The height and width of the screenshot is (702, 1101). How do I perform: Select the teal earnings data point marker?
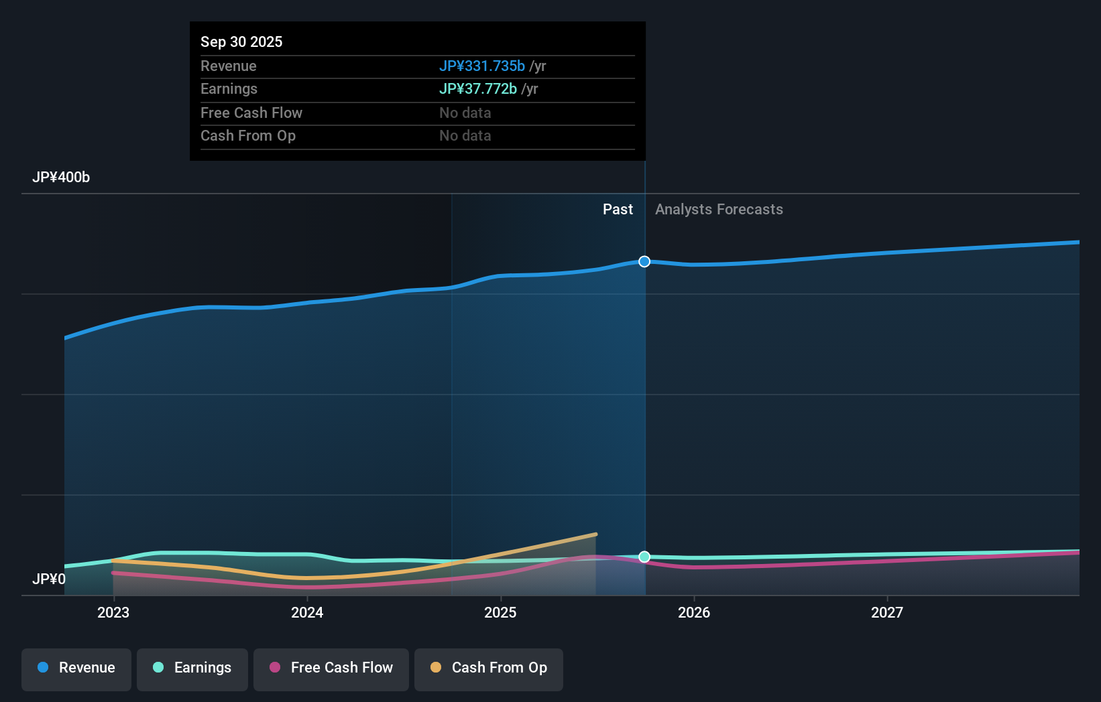[x=644, y=557]
